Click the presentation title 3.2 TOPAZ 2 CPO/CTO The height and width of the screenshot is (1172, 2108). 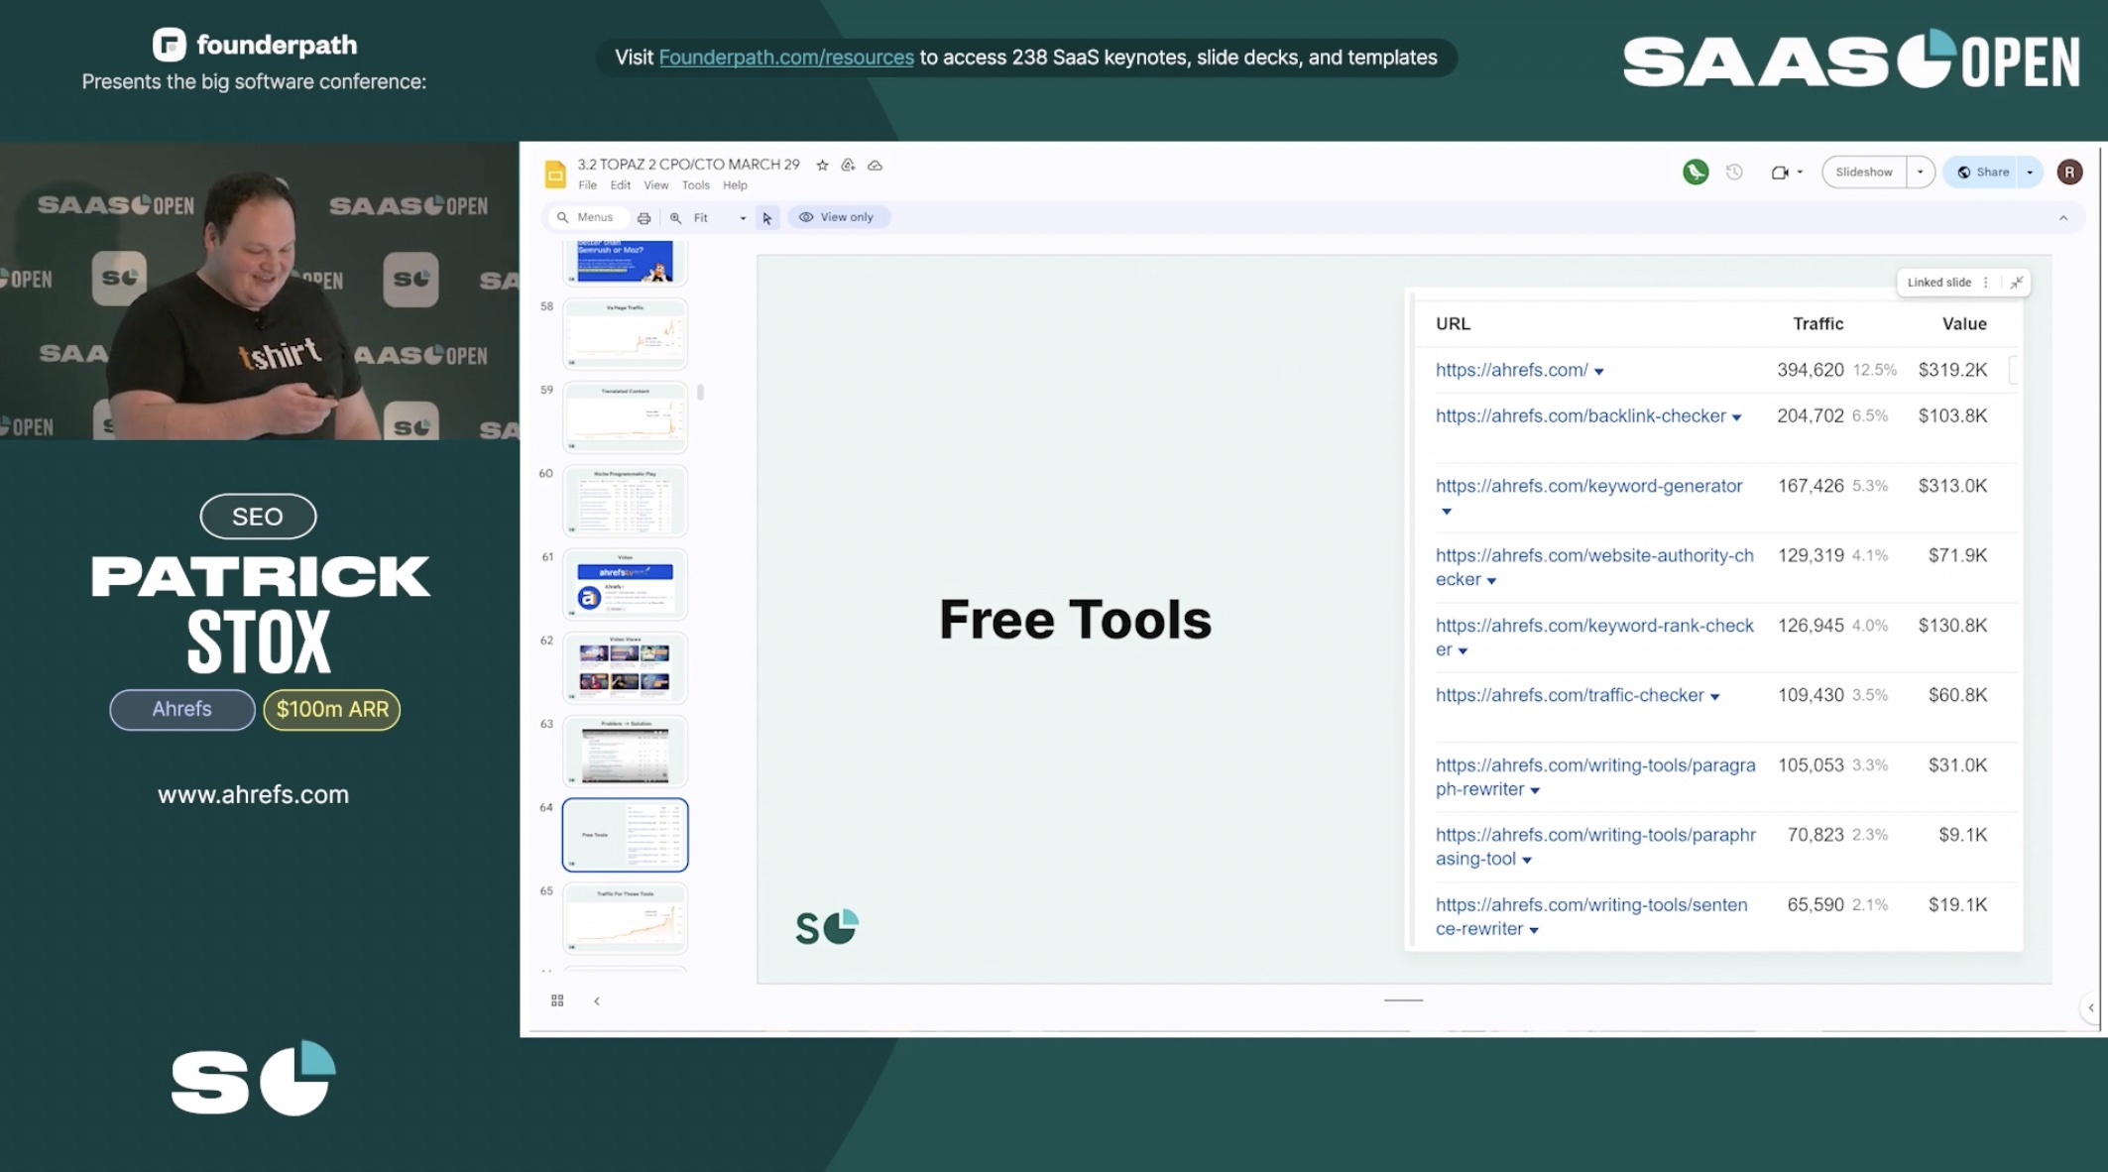click(x=688, y=165)
